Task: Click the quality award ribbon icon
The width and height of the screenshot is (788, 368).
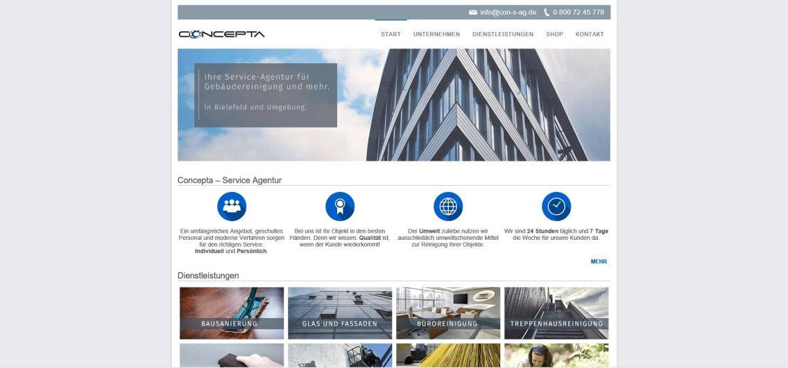Action: pyautogui.click(x=340, y=207)
